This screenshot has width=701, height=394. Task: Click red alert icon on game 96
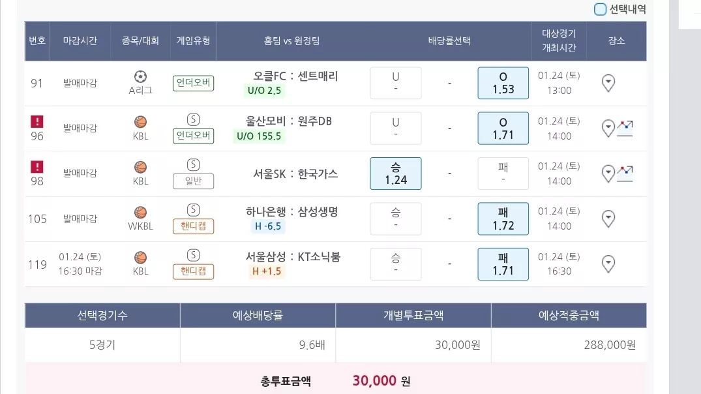pos(37,121)
